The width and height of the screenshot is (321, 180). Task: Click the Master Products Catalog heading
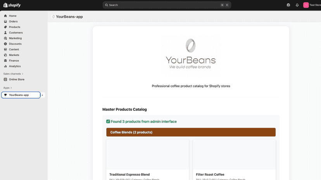click(124, 109)
